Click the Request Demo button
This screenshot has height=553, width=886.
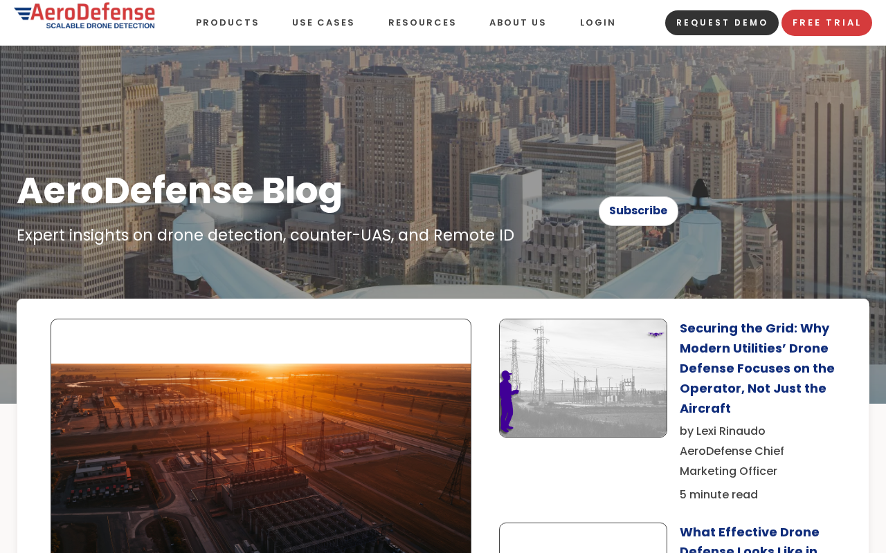[722, 23]
